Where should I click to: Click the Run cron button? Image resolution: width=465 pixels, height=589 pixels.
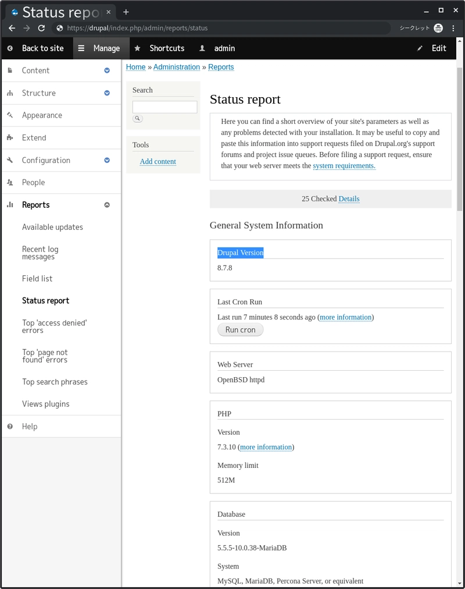[x=241, y=330]
